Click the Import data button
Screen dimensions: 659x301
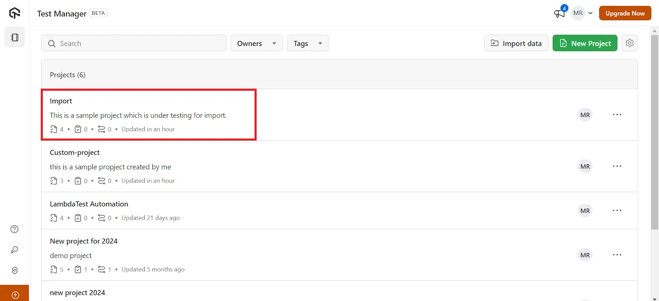(516, 43)
